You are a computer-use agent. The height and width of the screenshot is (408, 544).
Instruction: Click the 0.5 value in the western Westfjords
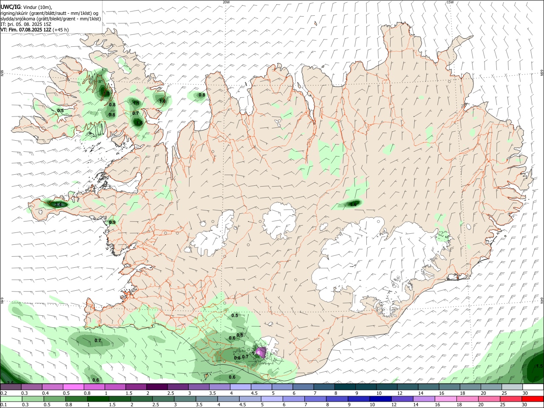[60, 110]
